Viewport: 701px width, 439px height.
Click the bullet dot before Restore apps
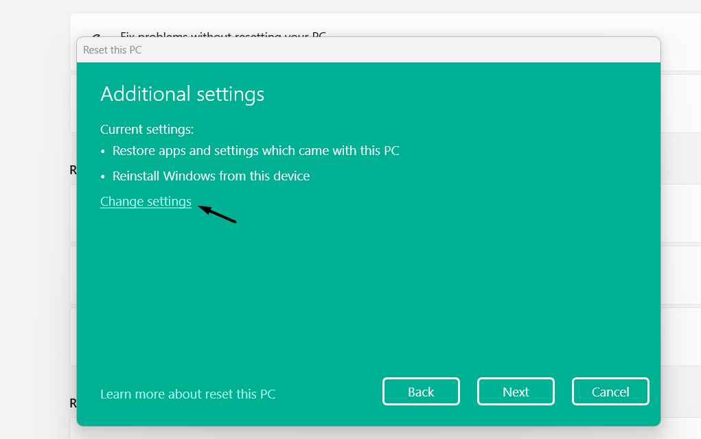pyautogui.click(x=103, y=152)
